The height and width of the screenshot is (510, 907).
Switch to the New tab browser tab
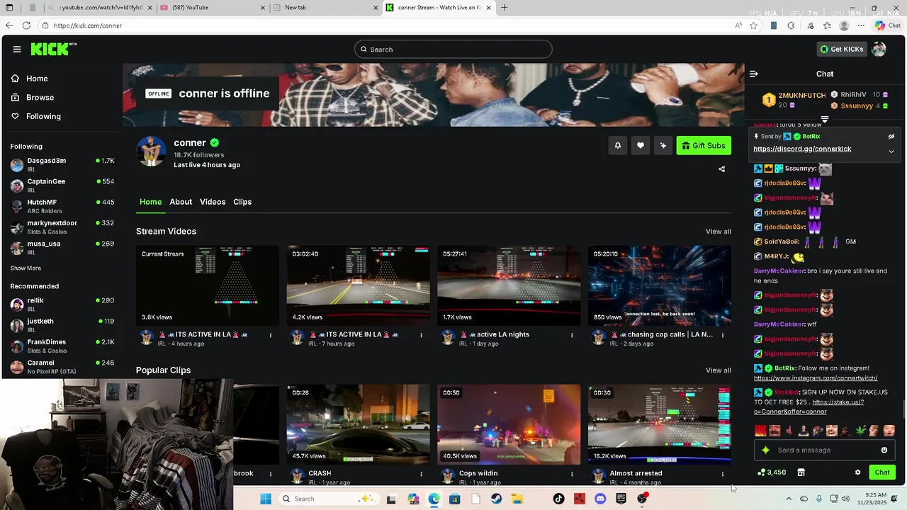click(x=326, y=8)
